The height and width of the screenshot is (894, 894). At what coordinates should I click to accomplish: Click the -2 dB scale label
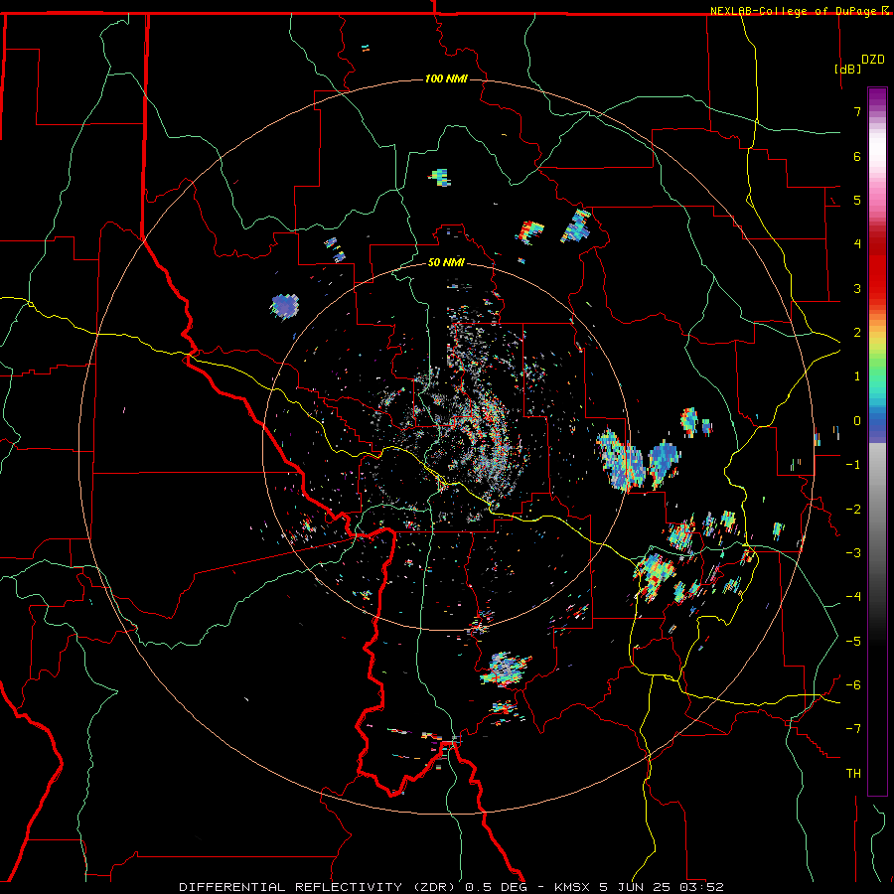coord(853,509)
